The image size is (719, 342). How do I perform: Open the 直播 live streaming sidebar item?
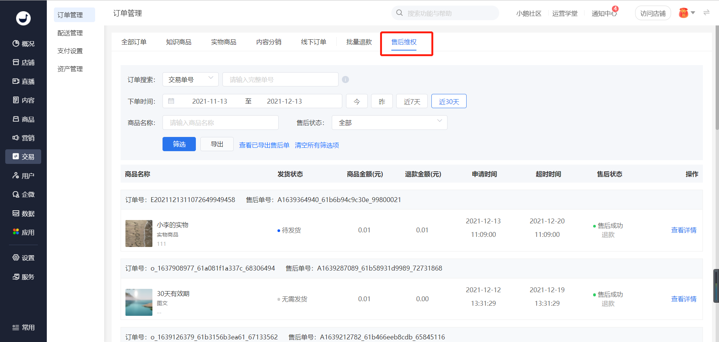23,81
